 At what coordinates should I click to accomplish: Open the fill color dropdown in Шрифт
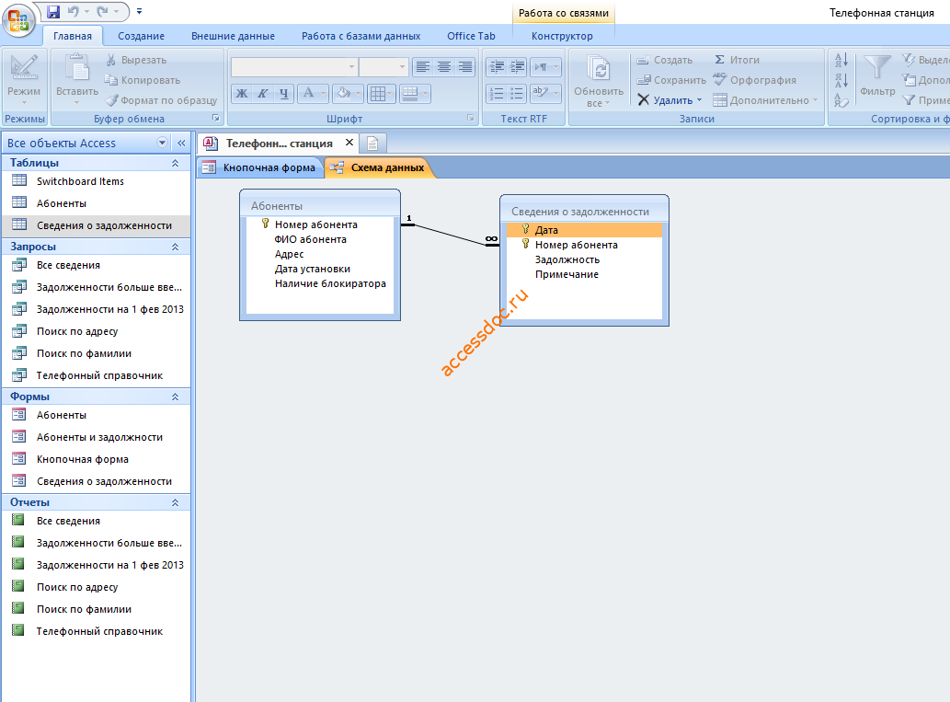tap(360, 93)
